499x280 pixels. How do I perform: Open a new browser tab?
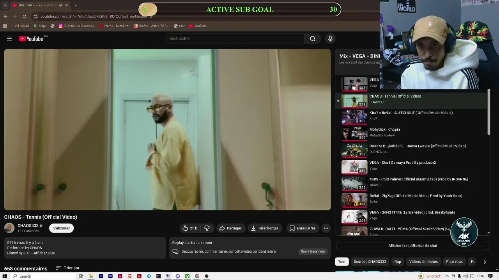pos(76,5)
